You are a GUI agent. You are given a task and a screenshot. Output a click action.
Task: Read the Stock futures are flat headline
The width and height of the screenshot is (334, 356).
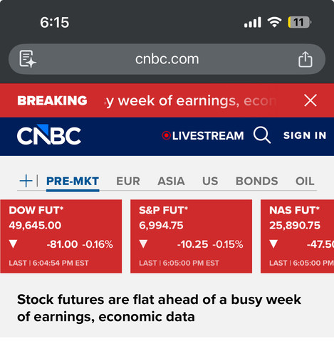pos(159,308)
